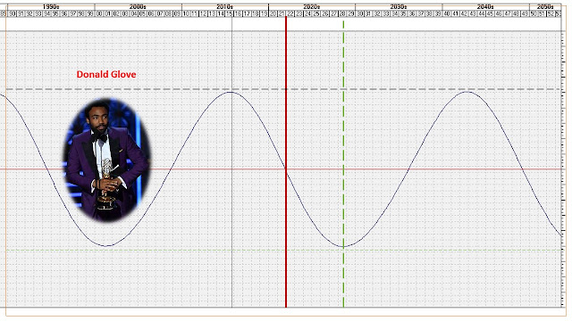
Task: Click the gray dashed horizontal upper limit line
Action: pyautogui.click(x=283, y=89)
